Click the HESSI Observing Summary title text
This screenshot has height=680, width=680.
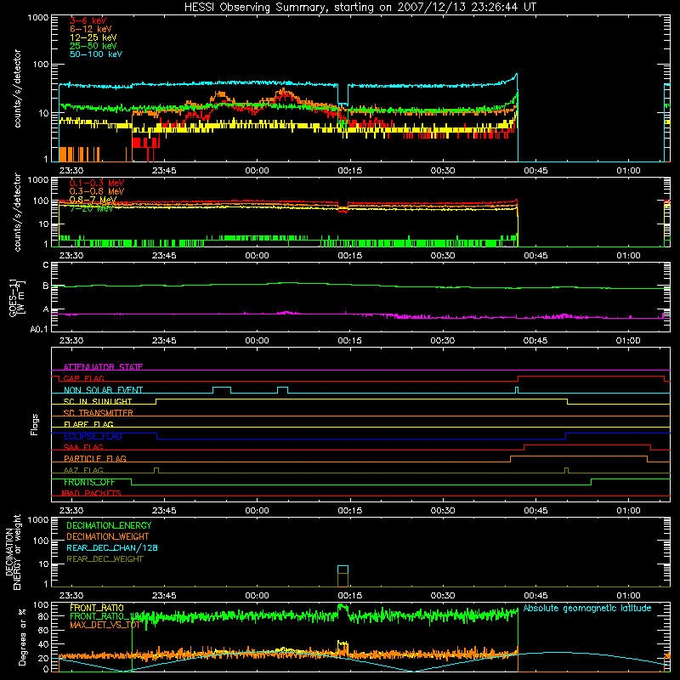pos(360,8)
